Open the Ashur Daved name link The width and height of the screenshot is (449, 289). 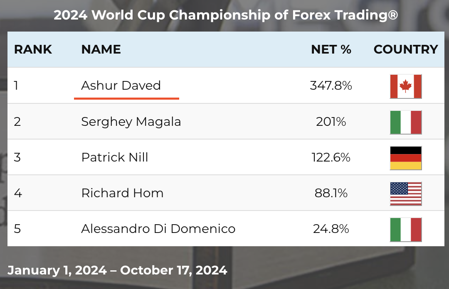pyautogui.click(x=121, y=86)
